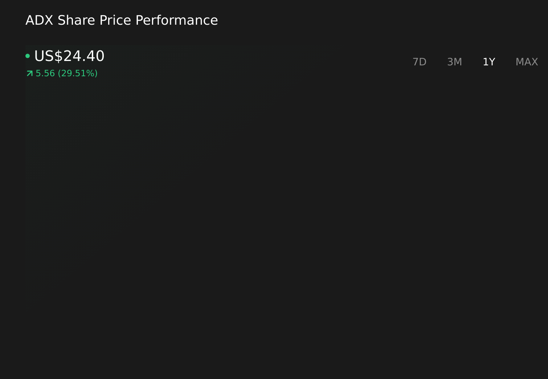The height and width of the screenshot is (379, 548).
Task: Activate the 3M period filter
Action: pyautogui.click(x=454, y=62)
